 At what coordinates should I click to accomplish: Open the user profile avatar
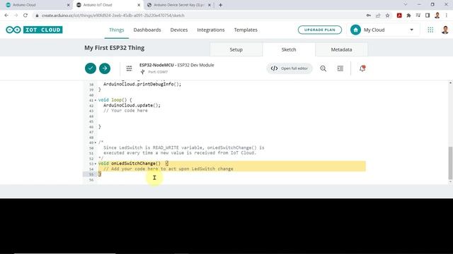coord(445,30)
